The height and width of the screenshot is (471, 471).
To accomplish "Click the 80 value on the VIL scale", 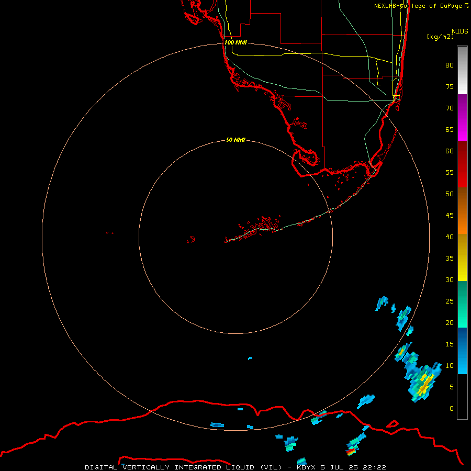I will (450, 65).
